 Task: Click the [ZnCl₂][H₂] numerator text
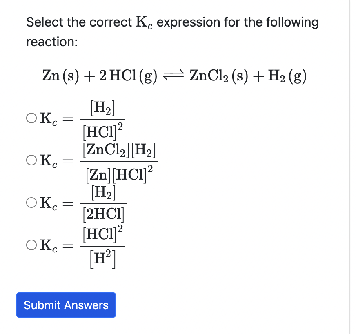(118, 149)
